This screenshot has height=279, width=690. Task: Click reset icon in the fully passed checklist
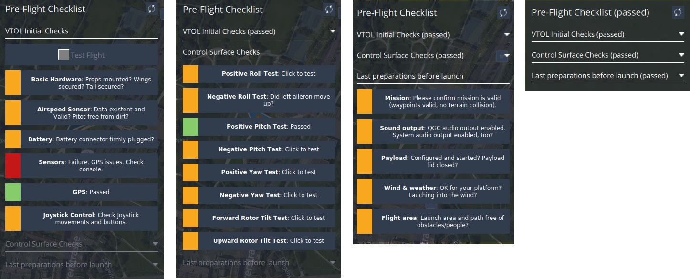click(678, 12)
